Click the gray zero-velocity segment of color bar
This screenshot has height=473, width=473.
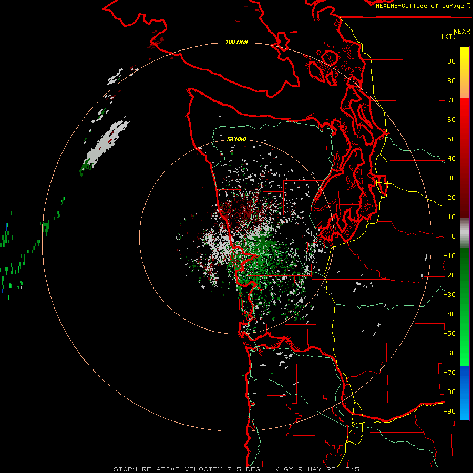[x=464, y=232]
